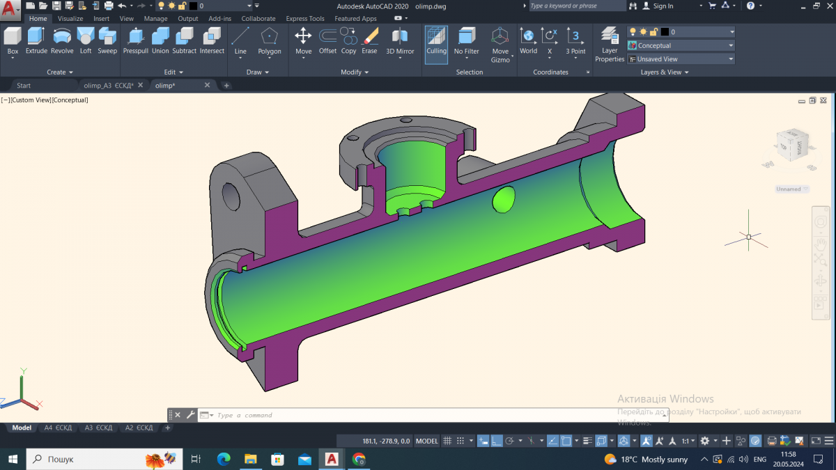Select the Extrude tool

[x=36, y=40]
